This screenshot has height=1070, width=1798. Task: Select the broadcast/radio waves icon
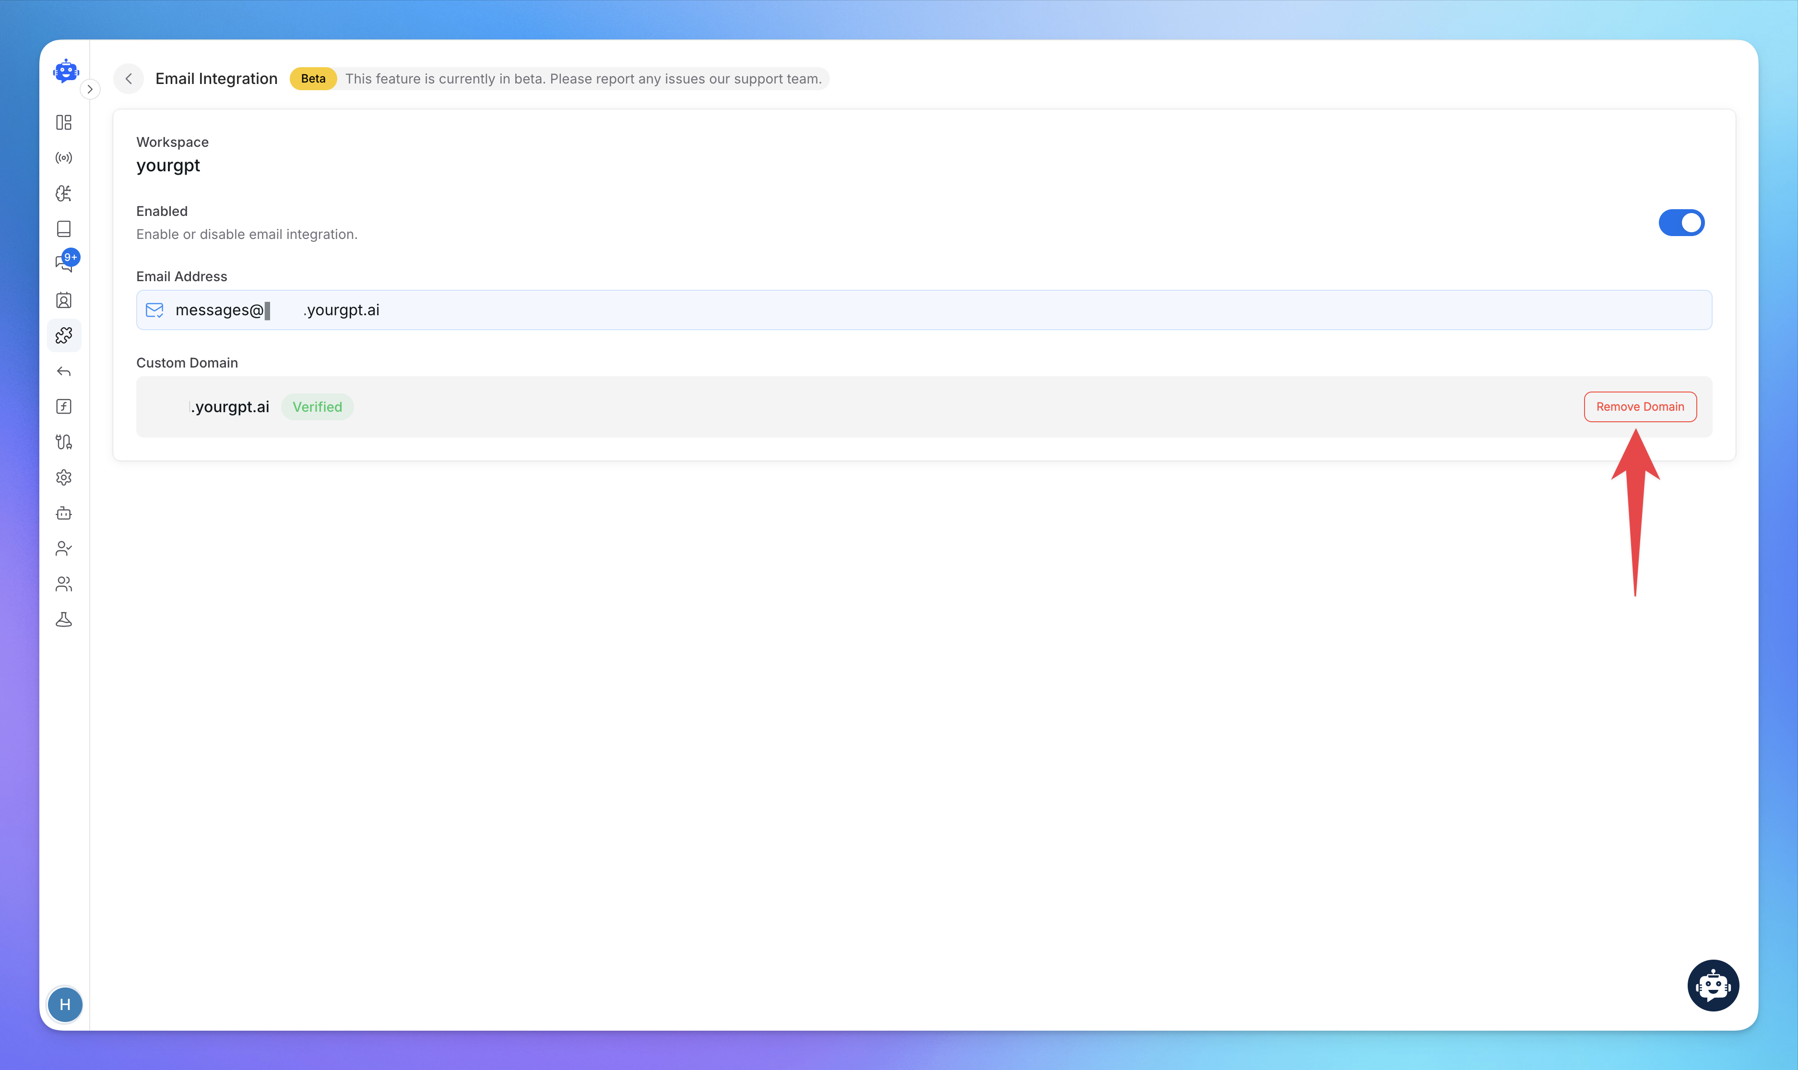64,157
